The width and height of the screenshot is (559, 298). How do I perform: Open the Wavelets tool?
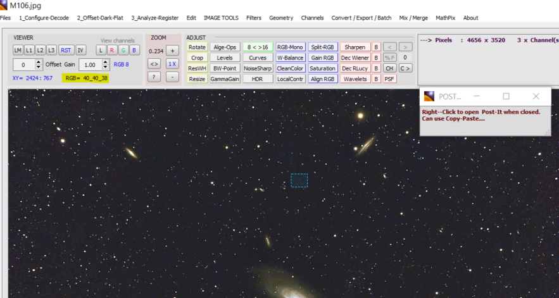pos(355,79)
